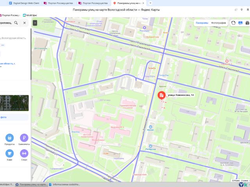Click the search magnifier icon
Image resolution: width=250 pixels, height=187 pixels.
coord(16,23)
